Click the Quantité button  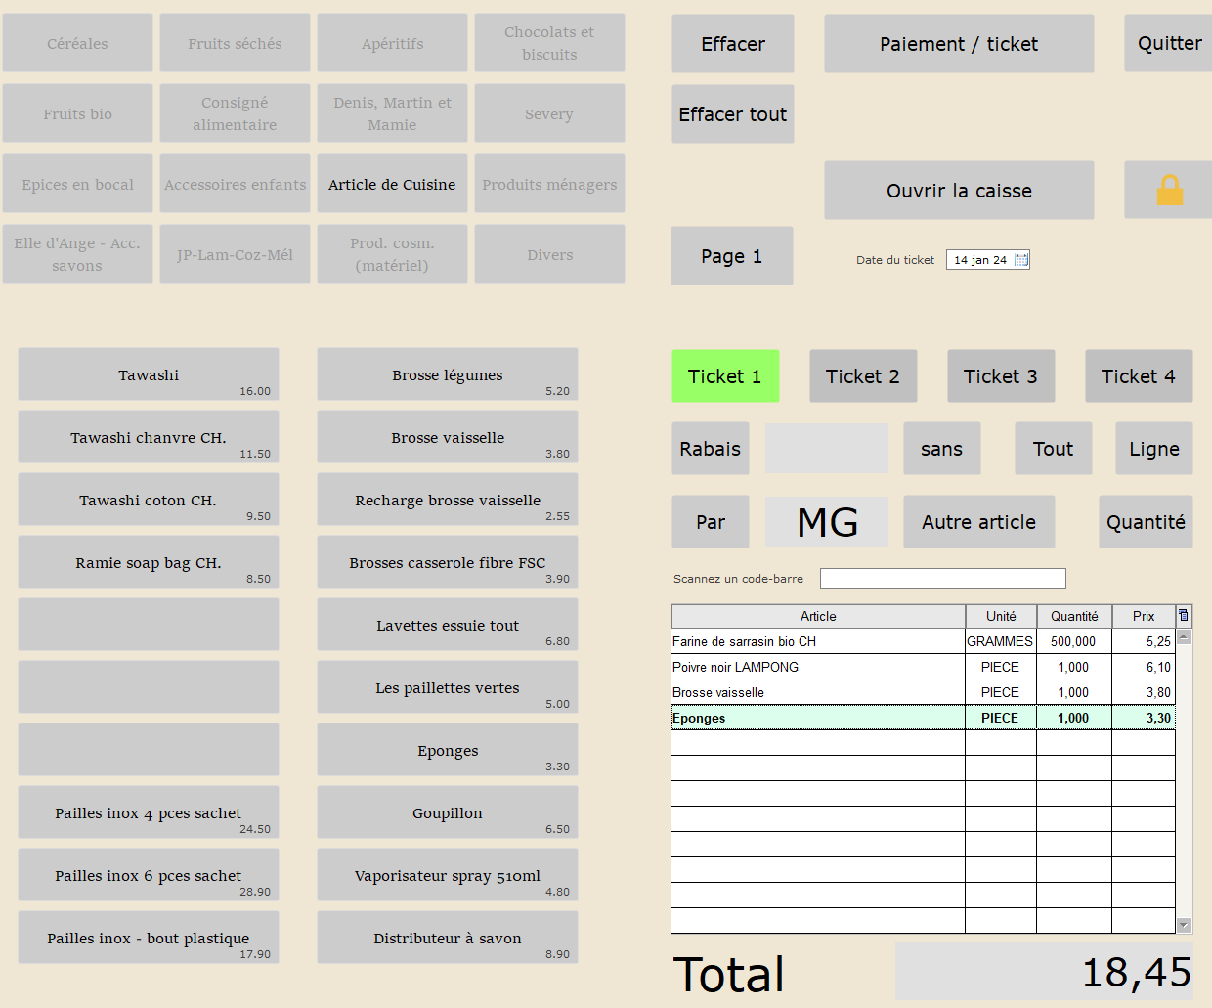(1146, 522)
